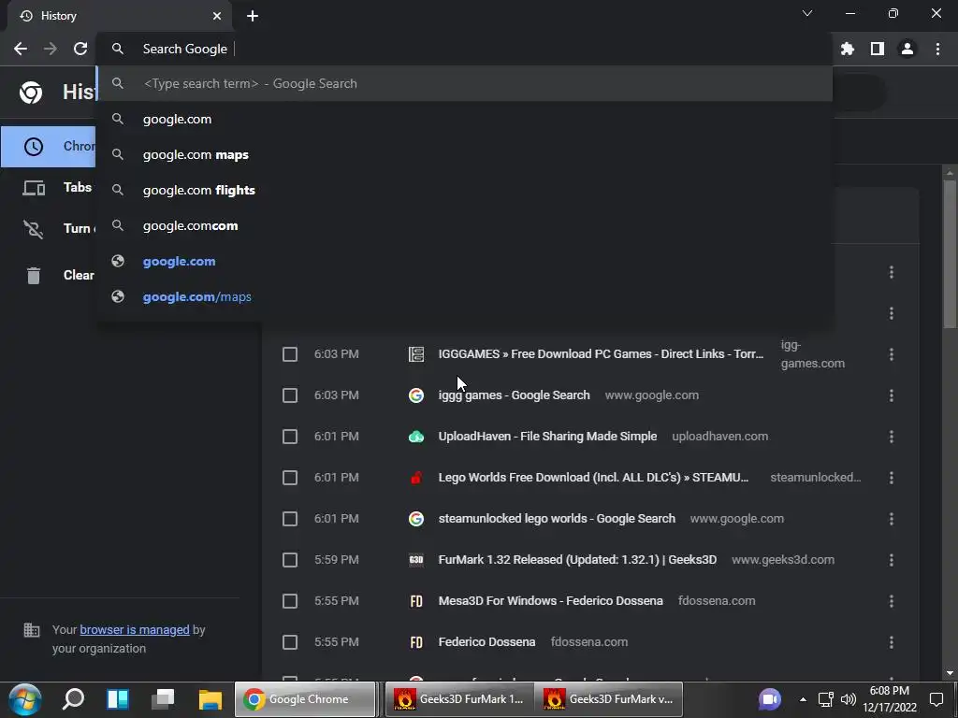958x718 pixels.
Task: Open more actions for UploadHaven entry
Action: coord(892,437)
